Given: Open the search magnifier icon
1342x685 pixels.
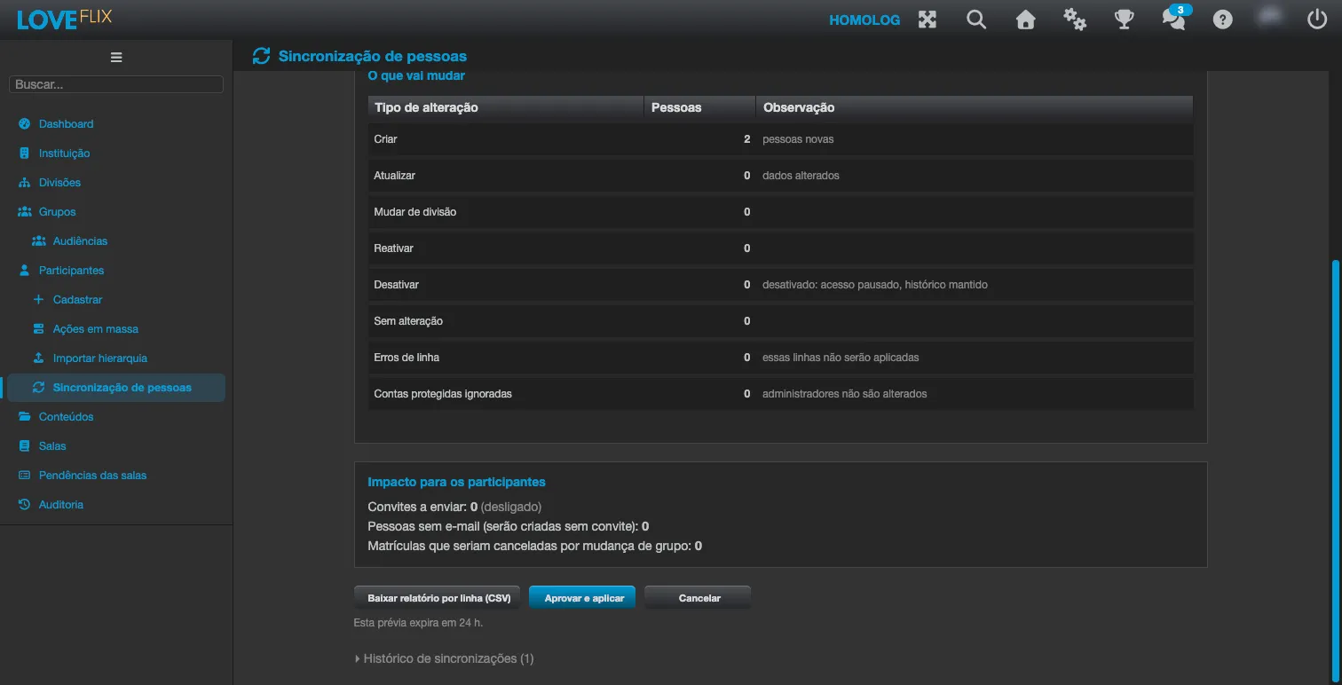Looking at the screenshot, I should [976, 20].
